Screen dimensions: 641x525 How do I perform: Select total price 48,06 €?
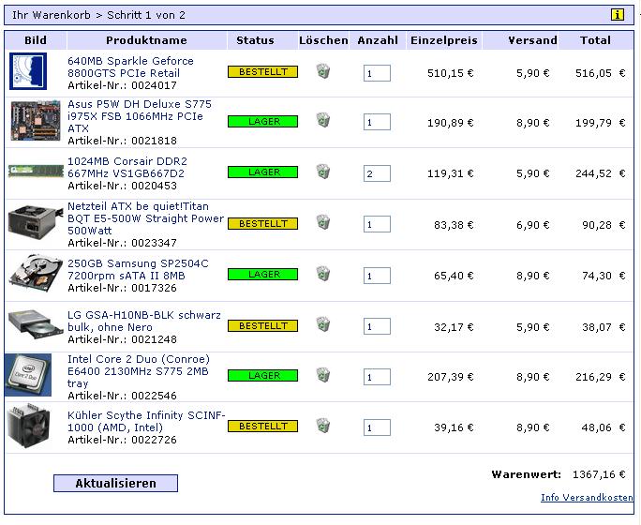click(x=604, y=427)
